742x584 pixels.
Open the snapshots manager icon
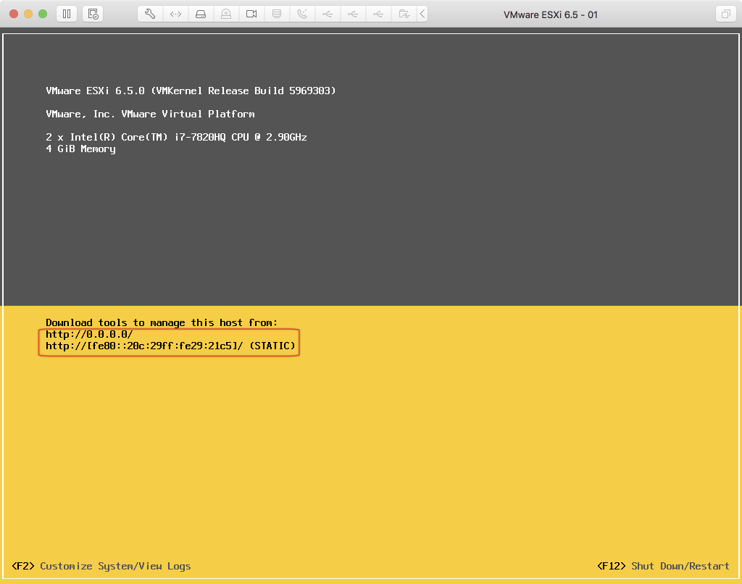92,14
